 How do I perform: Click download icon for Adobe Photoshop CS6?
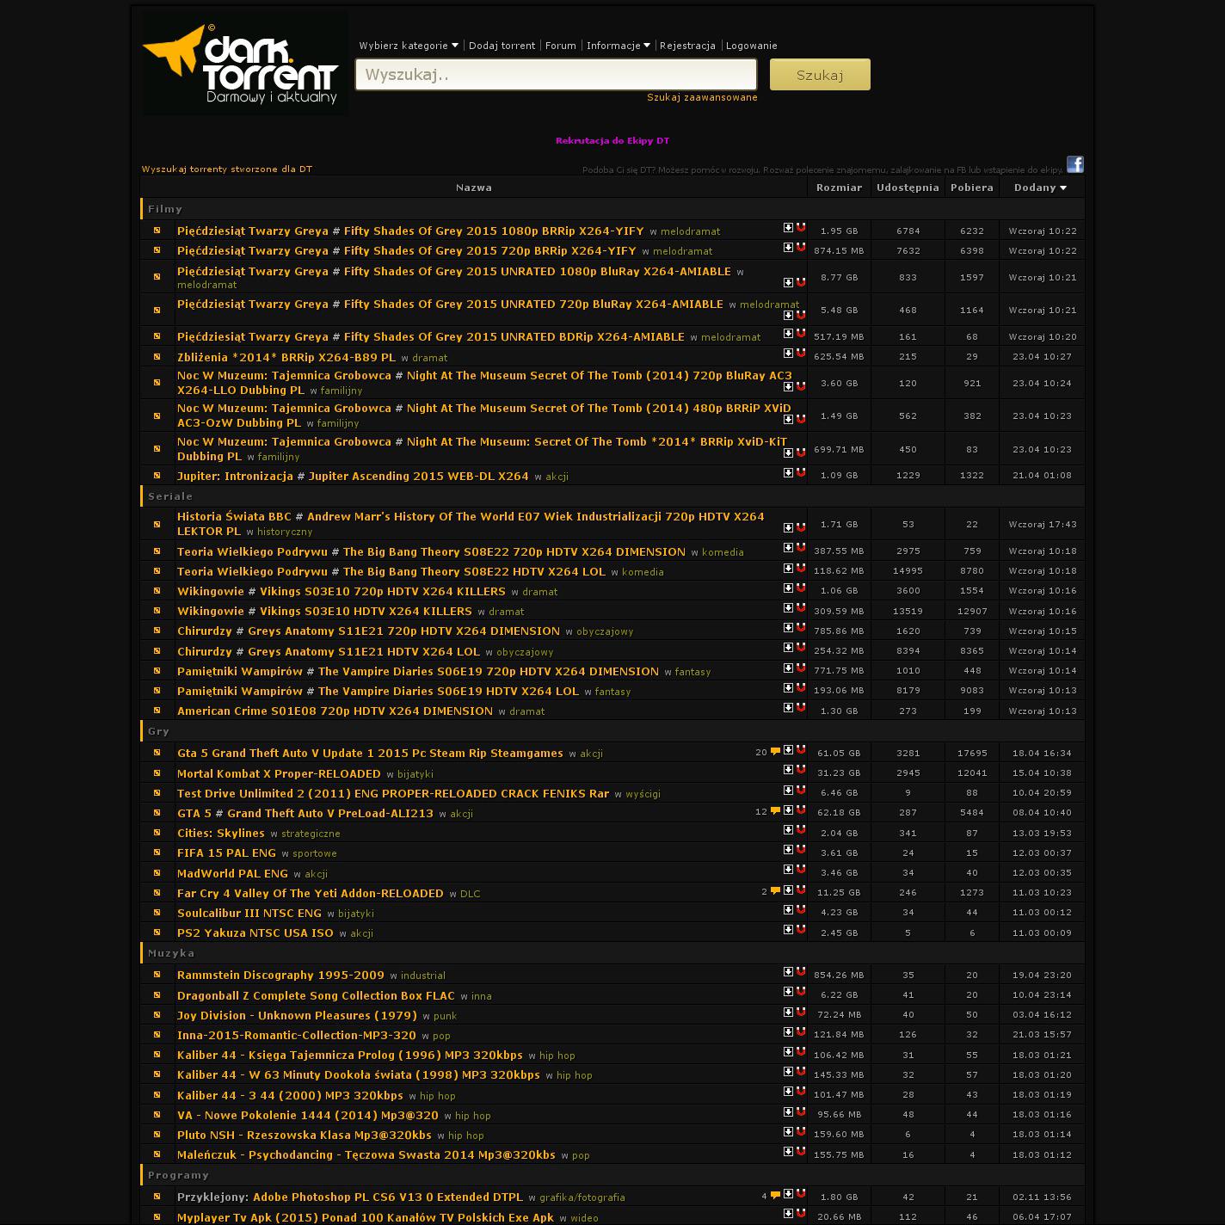tap(788, 1194)
